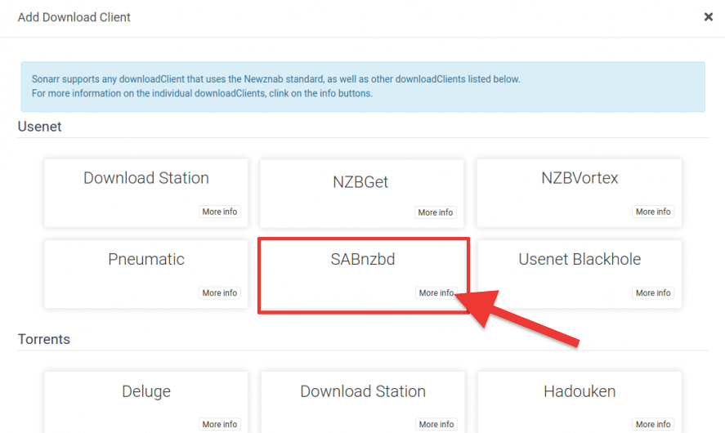Select the Torrents Download Station card

point(362,392)
